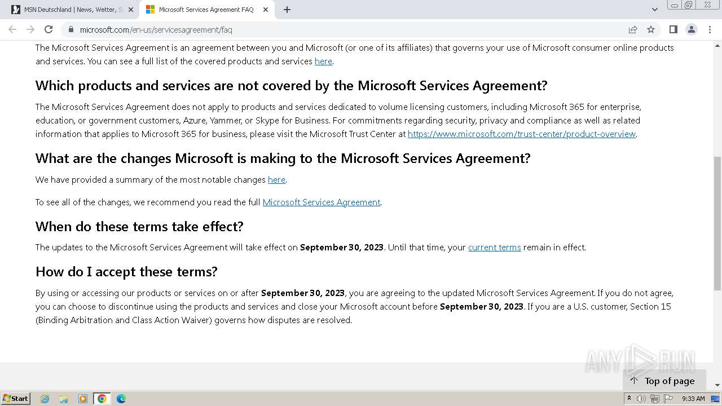Click the 'not covered' products heading
722x406 pixels.
click(292, 86)
